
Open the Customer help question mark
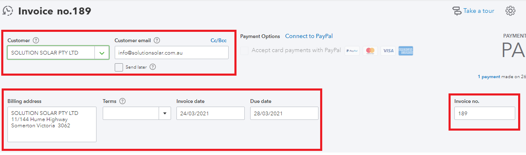coord(36,41)
